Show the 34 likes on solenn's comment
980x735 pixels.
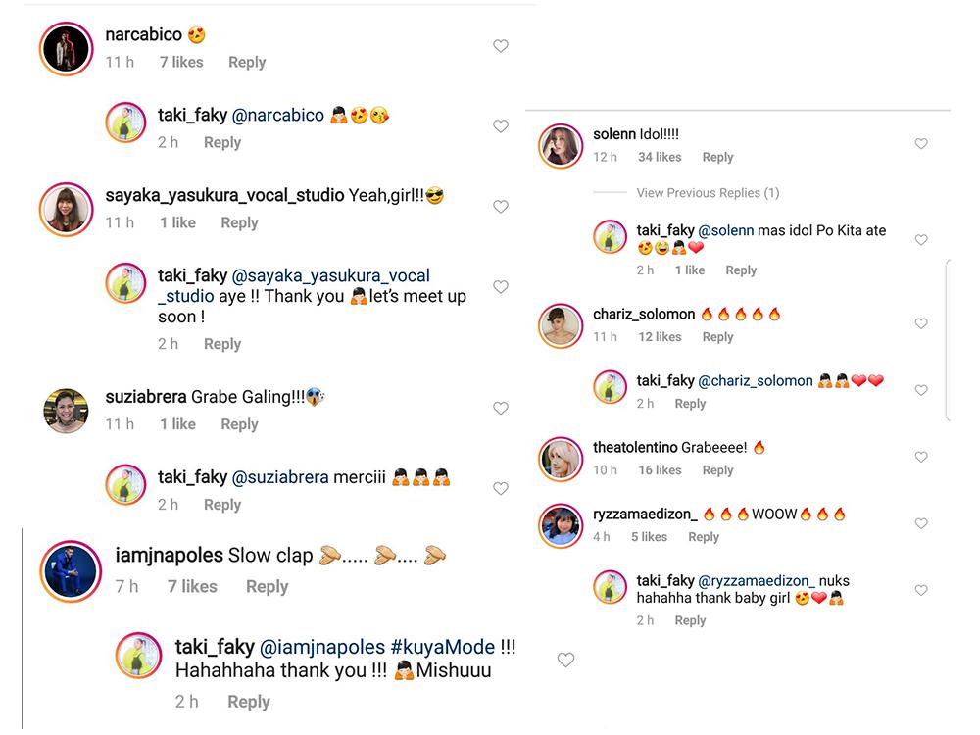[x=659, y=157]
